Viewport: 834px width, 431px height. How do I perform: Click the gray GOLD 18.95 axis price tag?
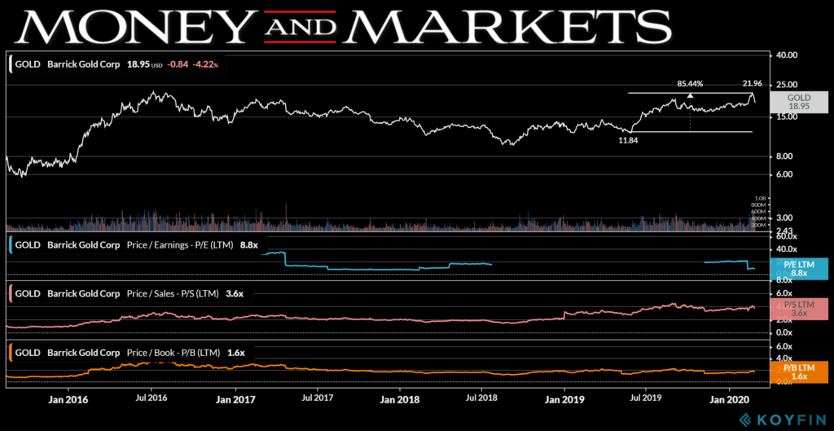(x=799, y=102)
